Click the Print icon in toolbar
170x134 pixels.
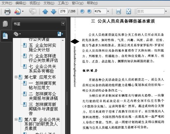[7, 11]
